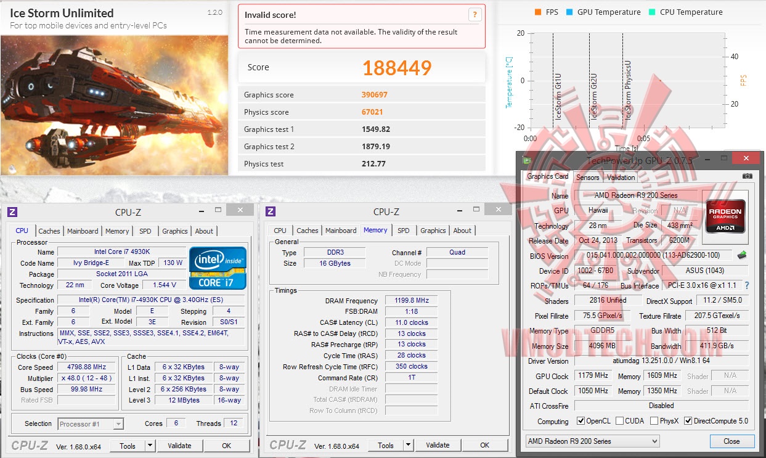This screenshot has height=458, width=766.
Task: Click the BIOS Version field in GPU-Z
Action: [654, 255]
